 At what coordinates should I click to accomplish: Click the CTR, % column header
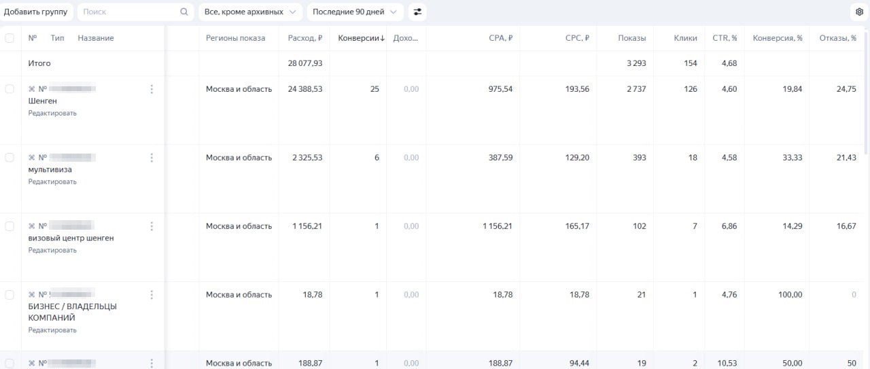[x=725, y=38]
